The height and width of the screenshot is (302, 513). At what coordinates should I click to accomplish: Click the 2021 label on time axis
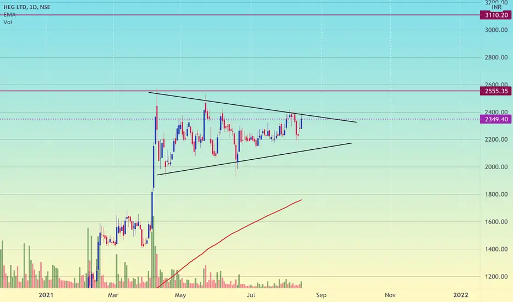coord(46,295)
